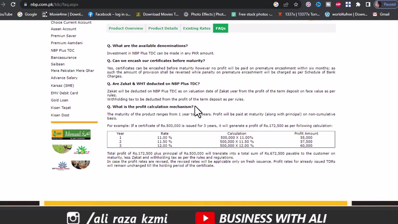
Task: Click the NBP Advance Salary logo
Action: (x=61, y=165)
